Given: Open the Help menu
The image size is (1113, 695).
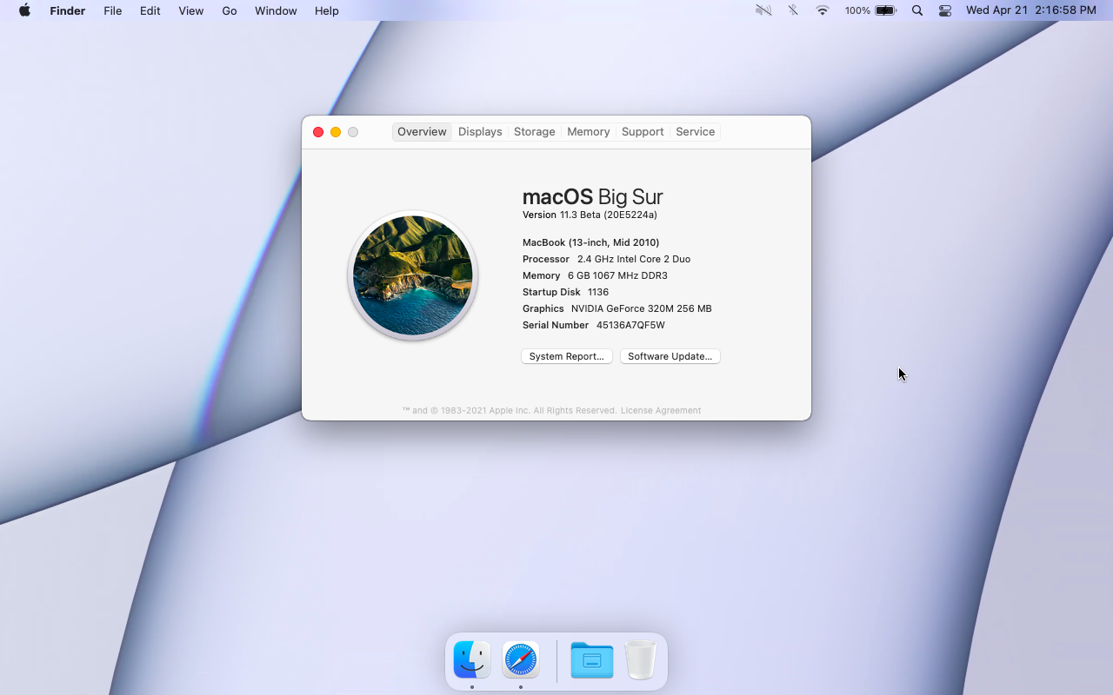Looking at the screenshot, I should tap(327, 10).
